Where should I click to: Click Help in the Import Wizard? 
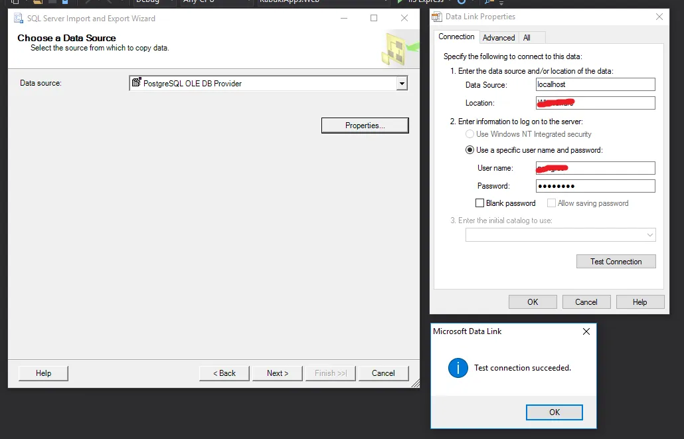(43, 373)
